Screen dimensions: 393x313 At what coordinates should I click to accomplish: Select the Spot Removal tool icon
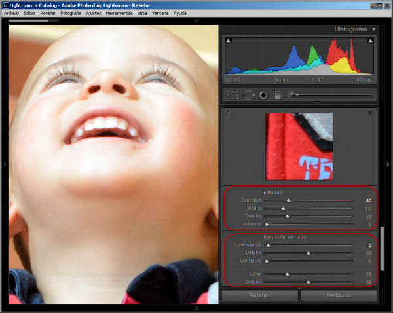pyautogui.click(x=249, y=95)
